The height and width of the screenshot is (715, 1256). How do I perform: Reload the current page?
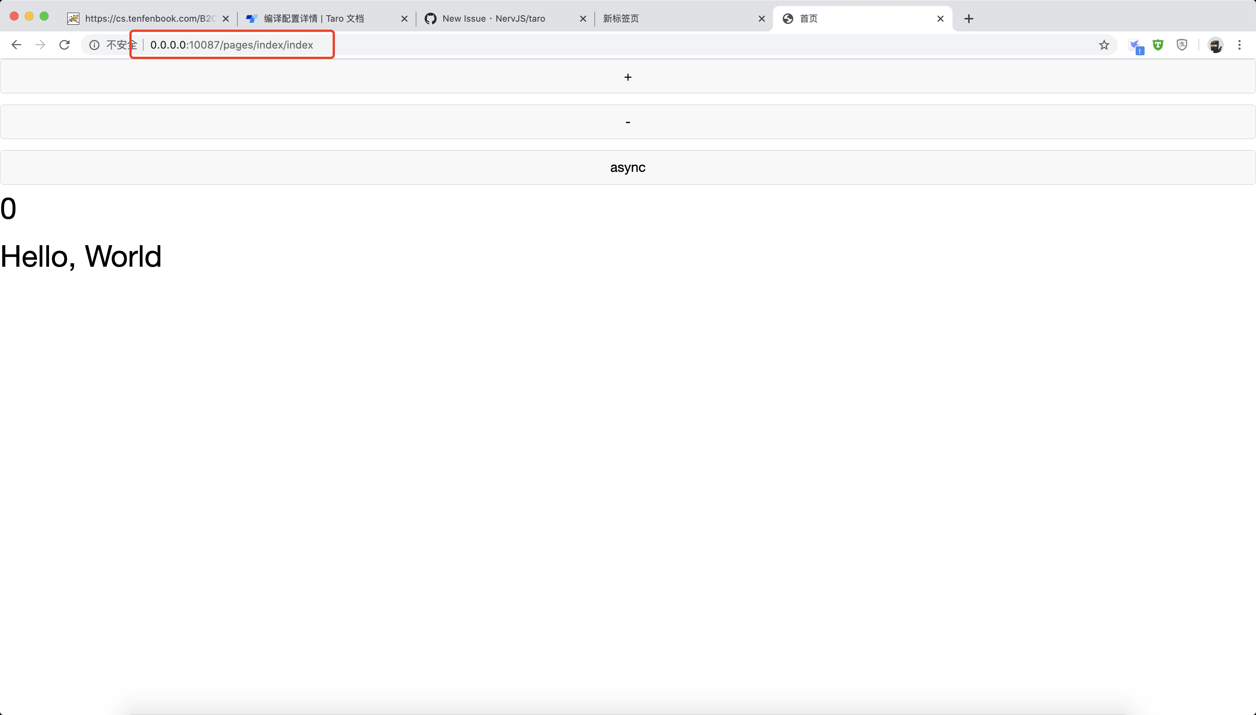64,45
